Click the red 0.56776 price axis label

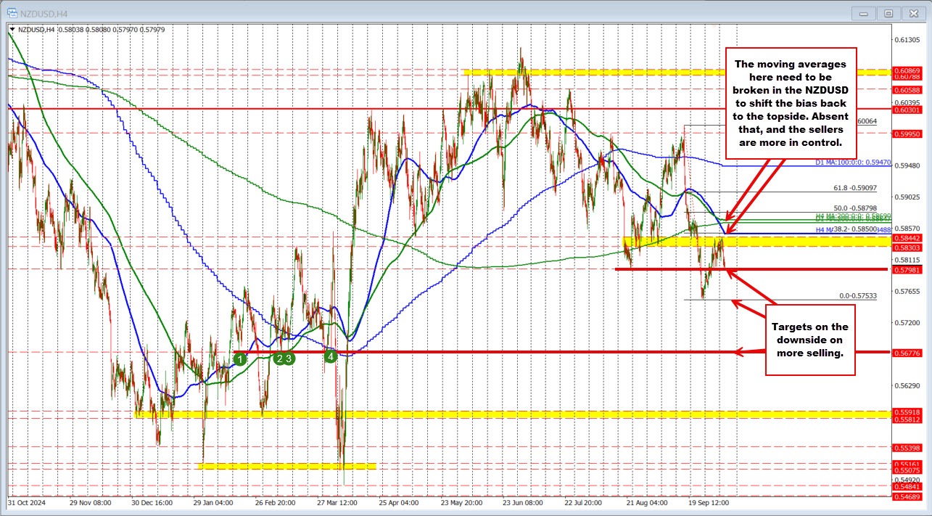point(910,353)
